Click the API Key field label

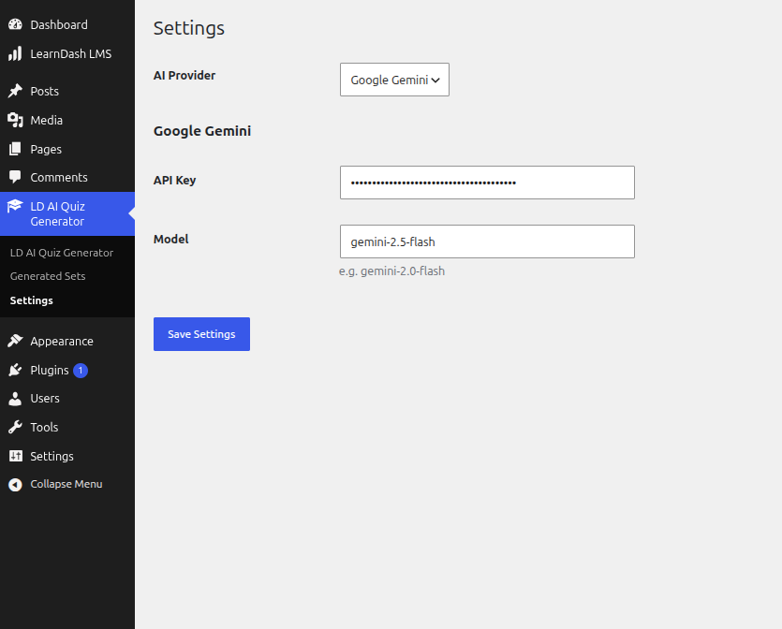tap(174, 181)
